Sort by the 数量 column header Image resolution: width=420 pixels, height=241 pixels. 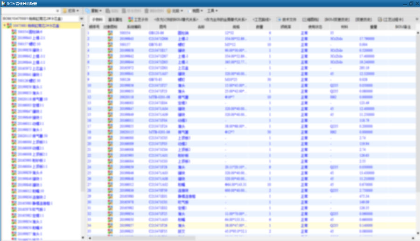coord(259,27)
